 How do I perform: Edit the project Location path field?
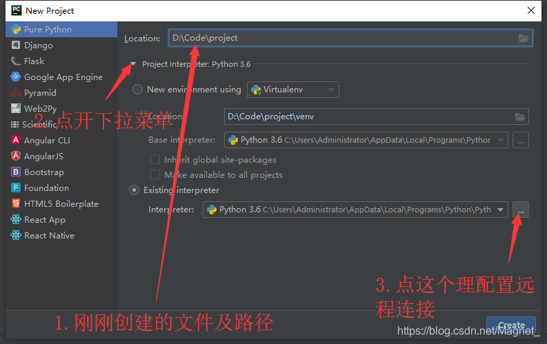click(350, 38)
